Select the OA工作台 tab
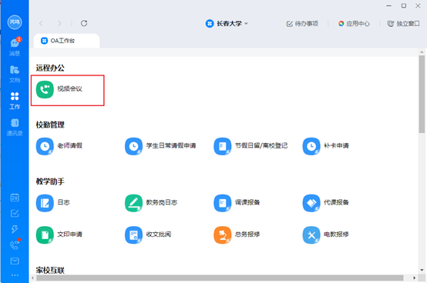The width and height of the screenshot is (427, 283). click(x=66, y=41)
